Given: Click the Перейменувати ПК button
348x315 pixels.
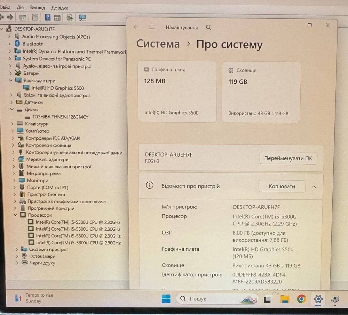Looking at the screenshot, I should pyautogui.click(x=288, y=158).
